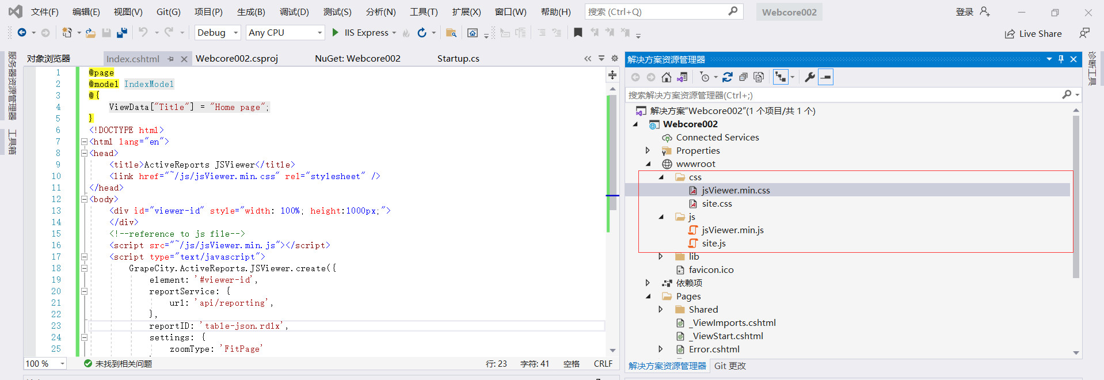Select site.css file
This screenshot has width=1104, height=380.
pyautogui.click(x=717, y=204)
